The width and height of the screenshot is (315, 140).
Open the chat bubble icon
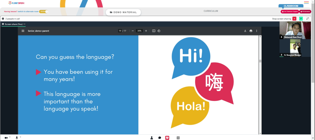pyautogui.click(x=159, y=138)
